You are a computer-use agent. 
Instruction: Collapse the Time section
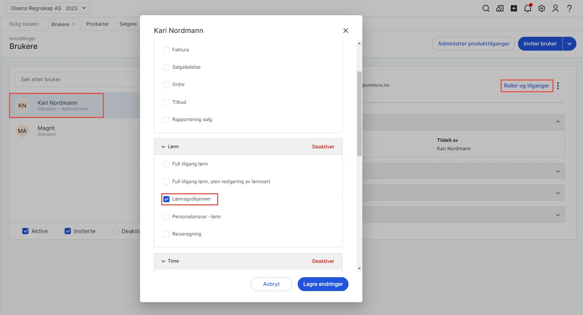point(163,261)
